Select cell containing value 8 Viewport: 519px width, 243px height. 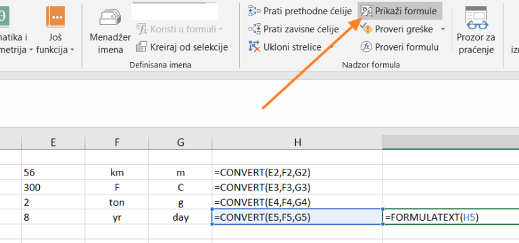[53, 217]
